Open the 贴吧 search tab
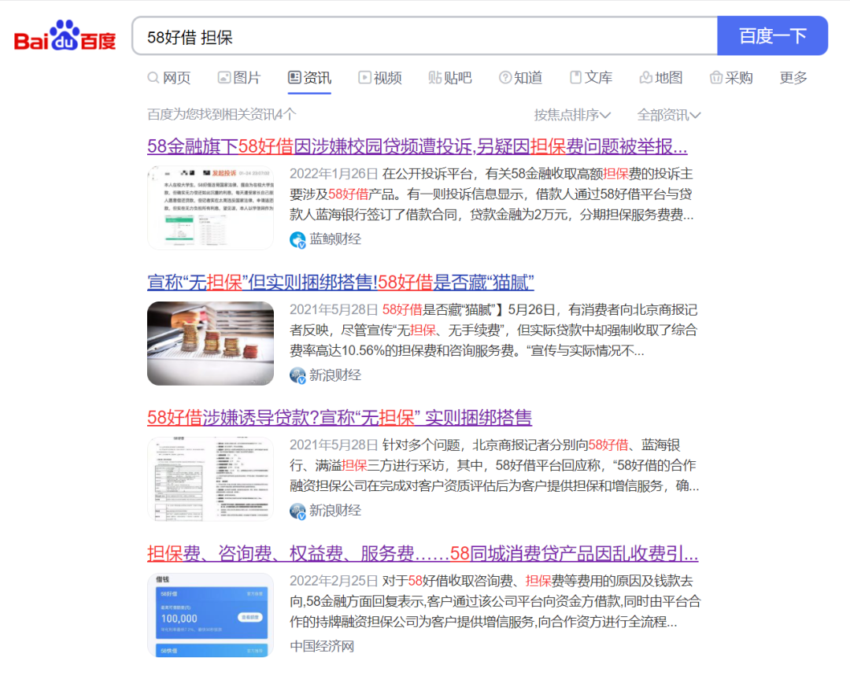Viewport: 850px width, 687px height. pyautogui.click(x=450, y=78)
